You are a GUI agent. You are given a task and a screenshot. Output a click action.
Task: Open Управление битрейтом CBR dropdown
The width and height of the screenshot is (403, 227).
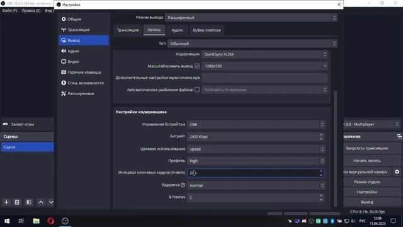[x=256, y=125]
